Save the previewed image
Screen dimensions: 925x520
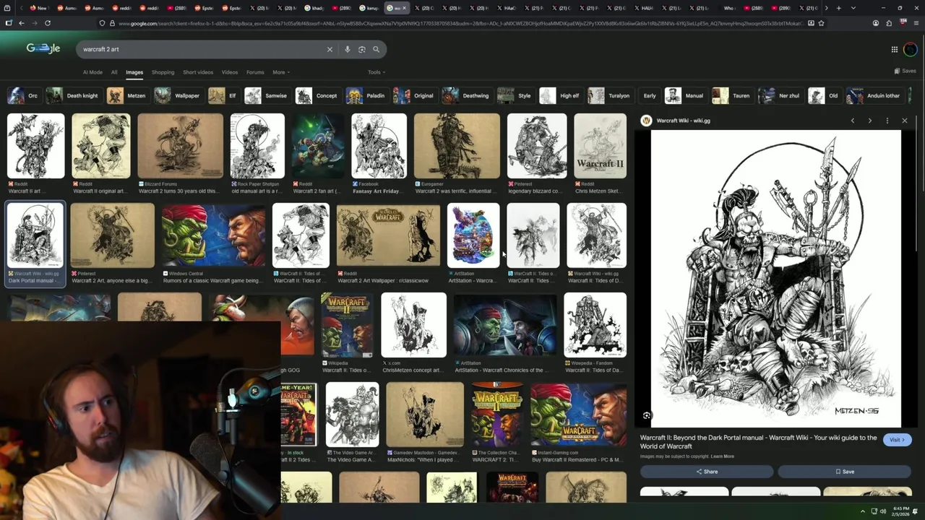[845, 472]
